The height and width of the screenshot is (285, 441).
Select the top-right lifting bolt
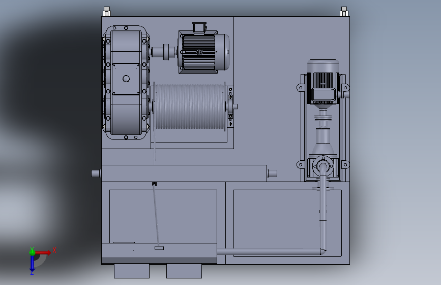(344, 12)
